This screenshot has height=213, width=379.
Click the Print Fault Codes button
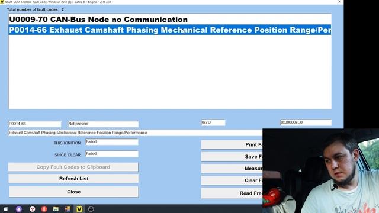[232, 144]
